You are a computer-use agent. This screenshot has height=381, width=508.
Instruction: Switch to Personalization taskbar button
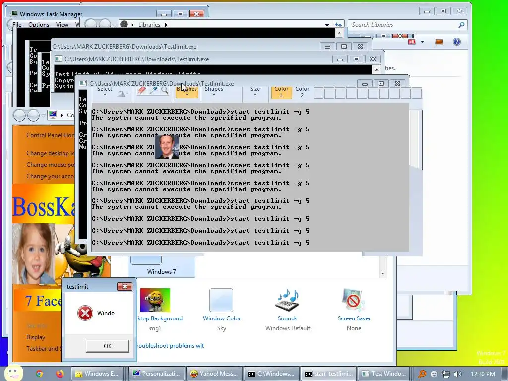click(157, 374)
